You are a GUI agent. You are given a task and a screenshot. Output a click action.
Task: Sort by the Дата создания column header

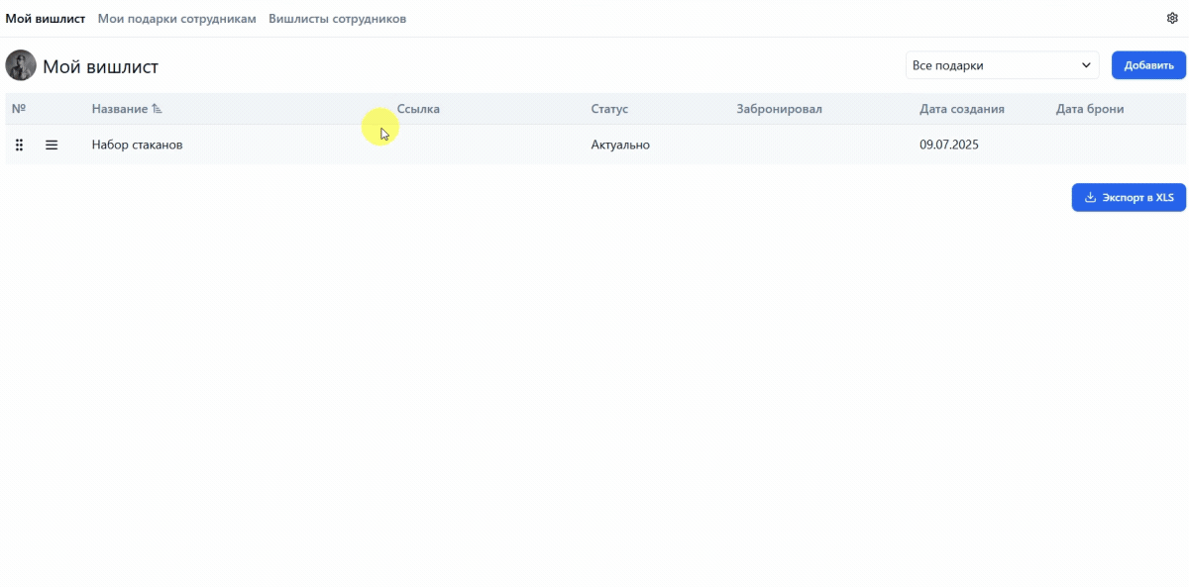(961, 109)
